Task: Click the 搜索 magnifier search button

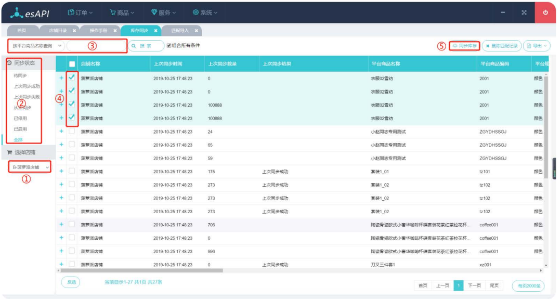Action: pyautogui.click(x=146, y=46)
